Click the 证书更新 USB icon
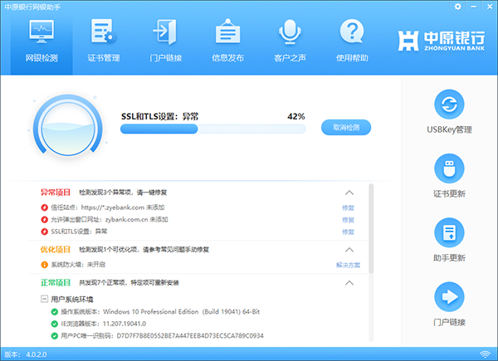Image resolution: width=498 pixels, height=361 pixels. 449,168
